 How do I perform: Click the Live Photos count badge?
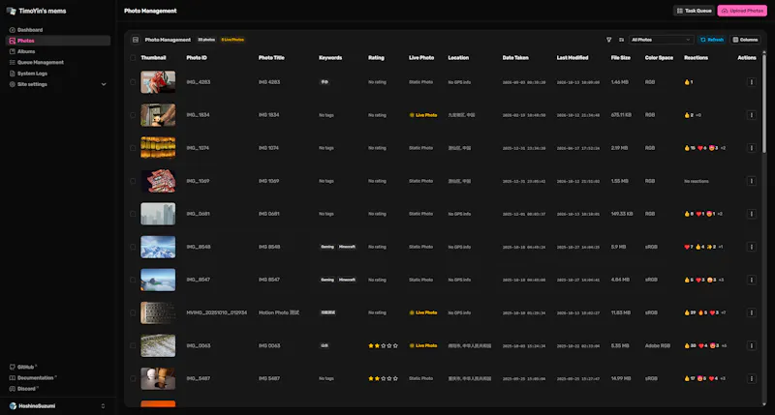coord(232,40)
